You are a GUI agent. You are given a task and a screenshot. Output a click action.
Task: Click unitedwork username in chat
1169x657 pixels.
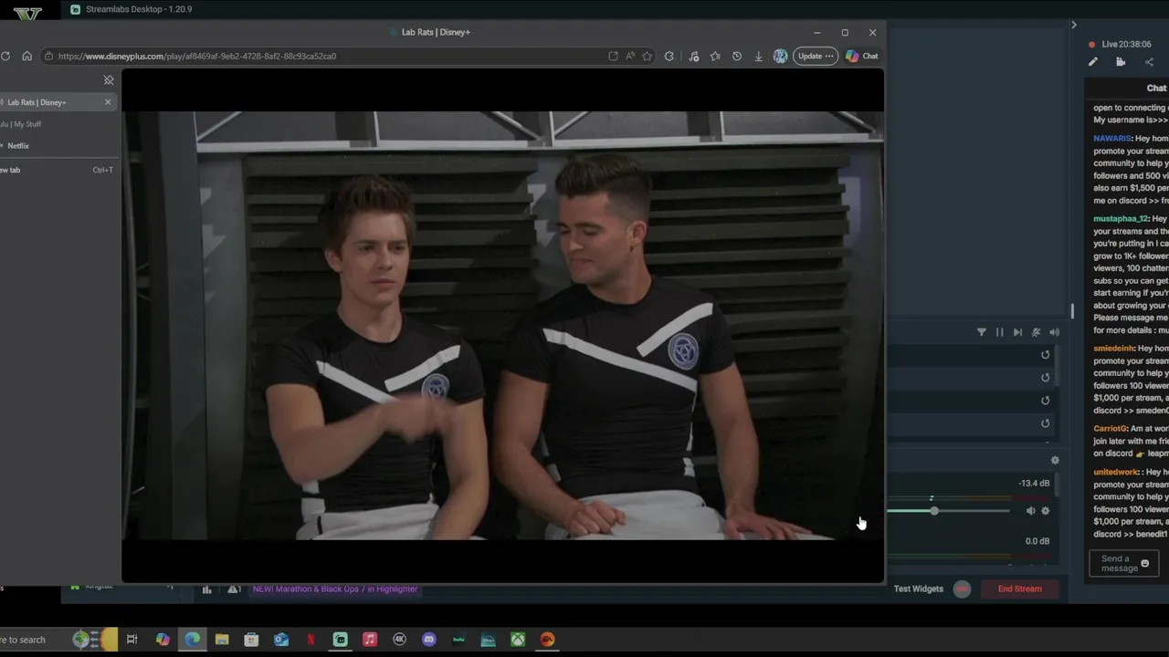[x=1116, y=473]
